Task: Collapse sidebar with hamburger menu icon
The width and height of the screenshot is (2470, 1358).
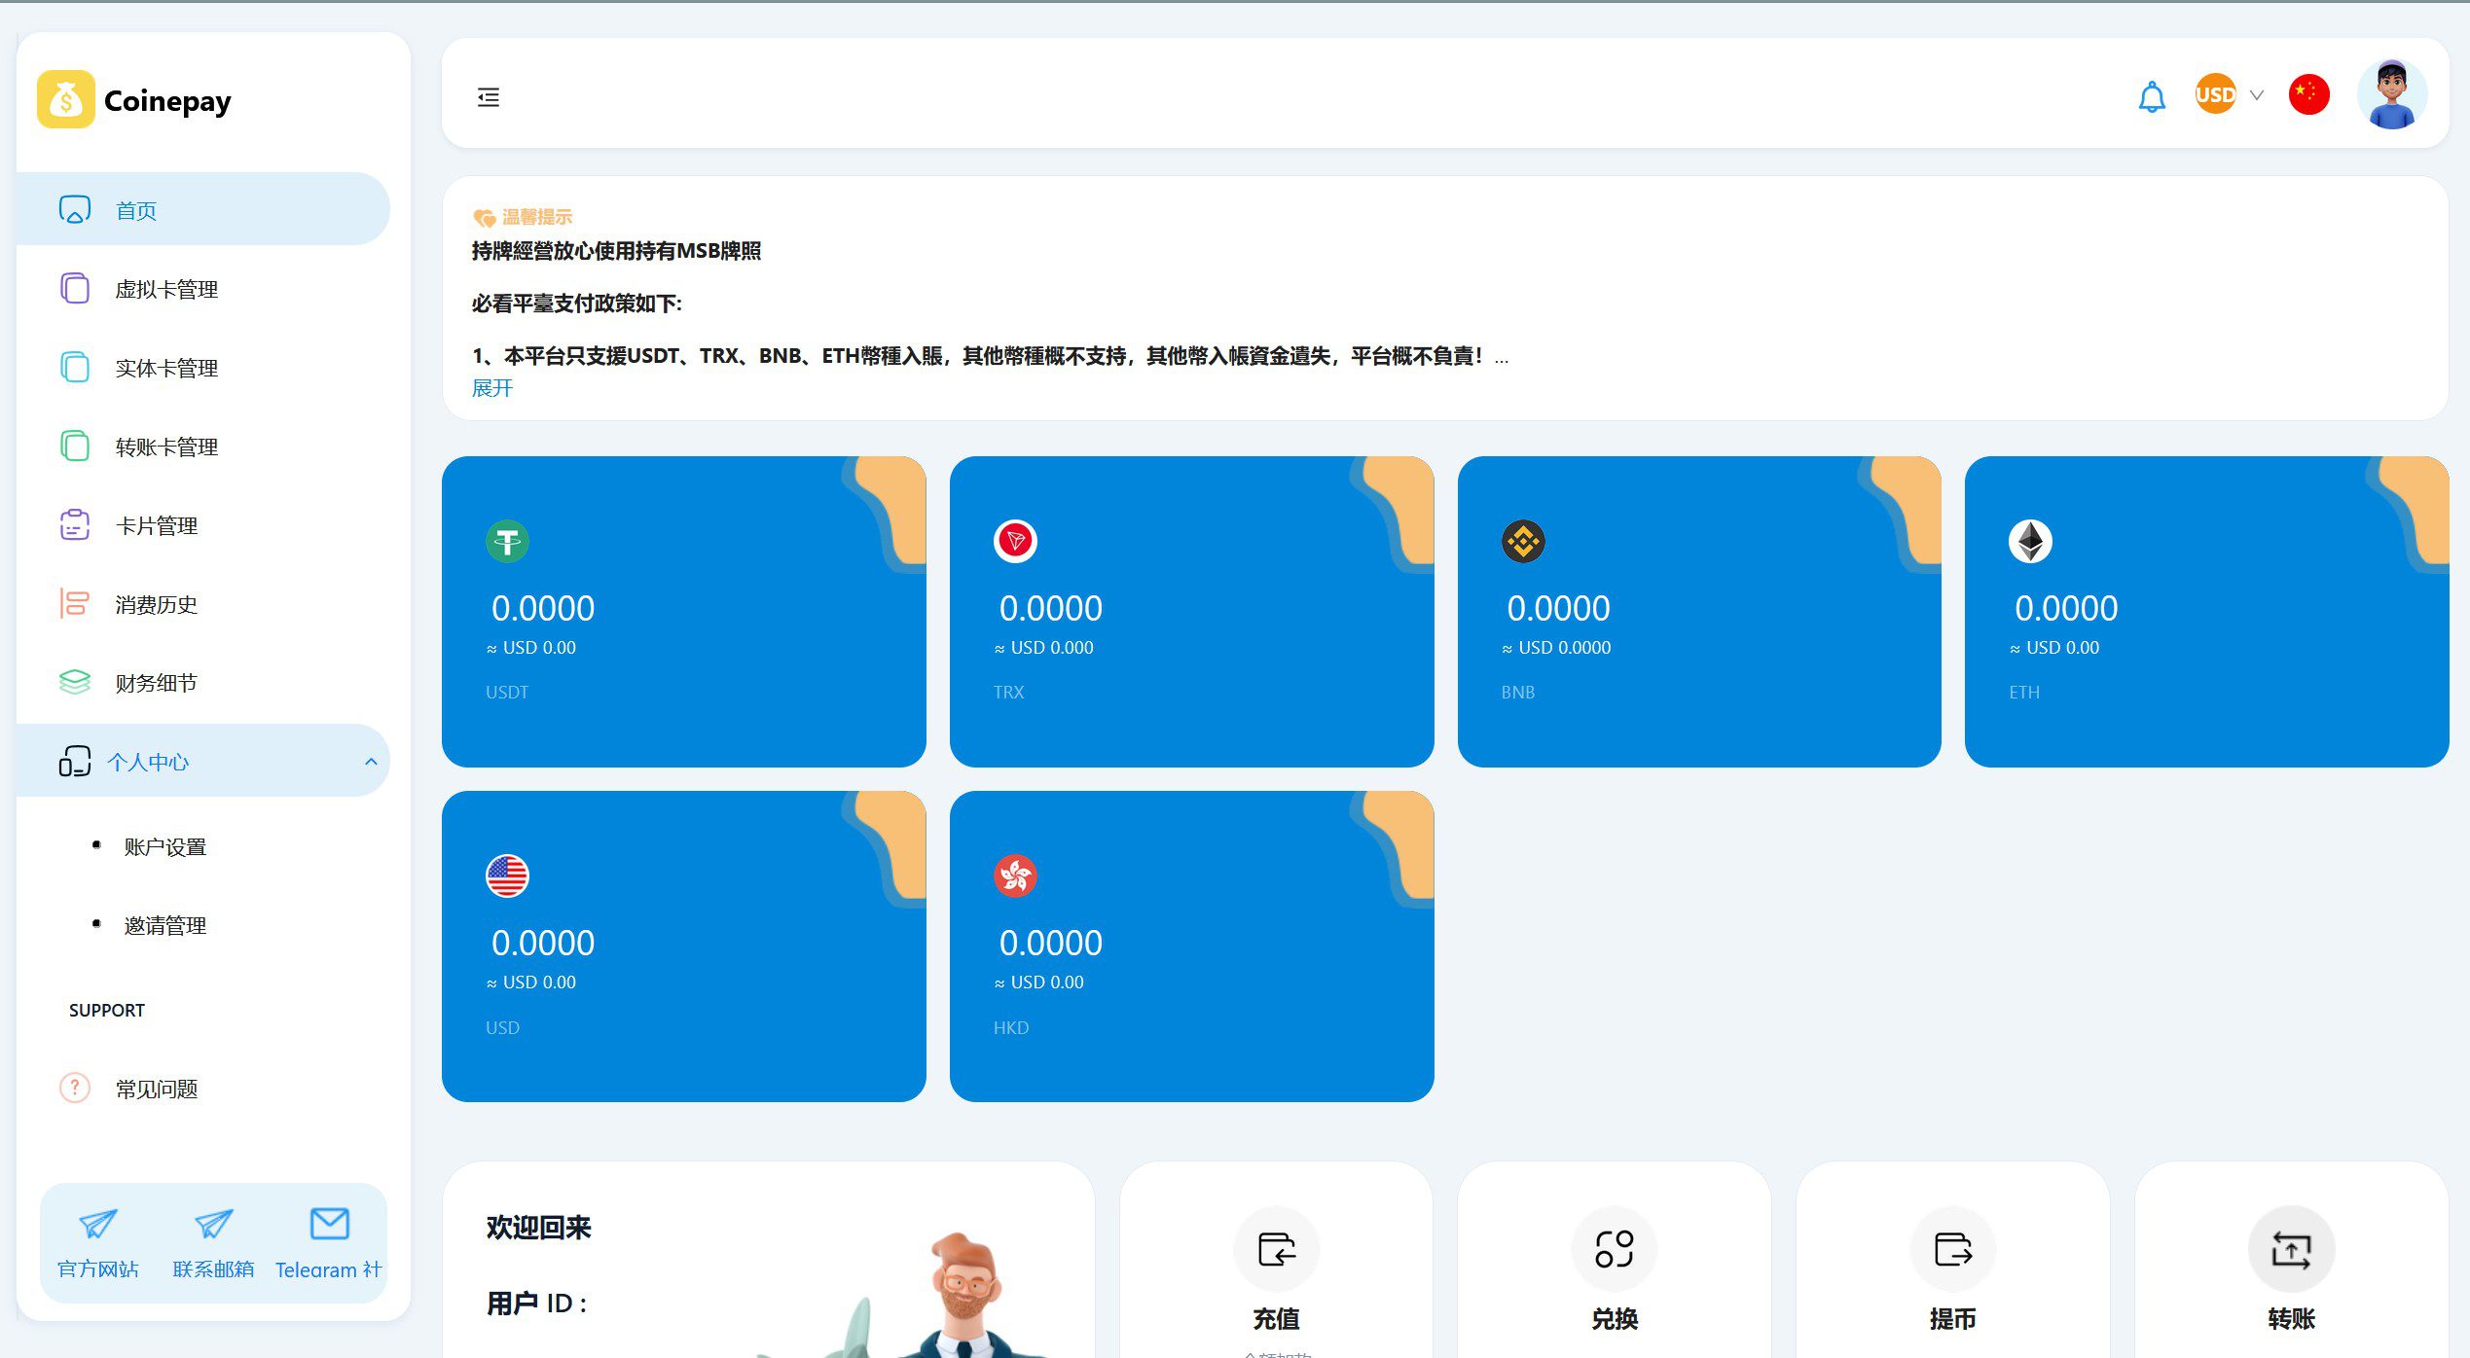Action: pos(489,97)
